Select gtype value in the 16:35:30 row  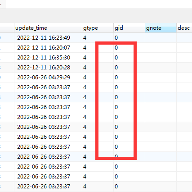98,58
